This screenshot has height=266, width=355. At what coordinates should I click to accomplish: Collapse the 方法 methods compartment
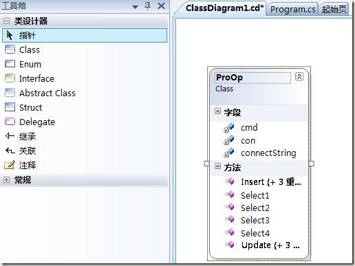[x=217, y=166]
